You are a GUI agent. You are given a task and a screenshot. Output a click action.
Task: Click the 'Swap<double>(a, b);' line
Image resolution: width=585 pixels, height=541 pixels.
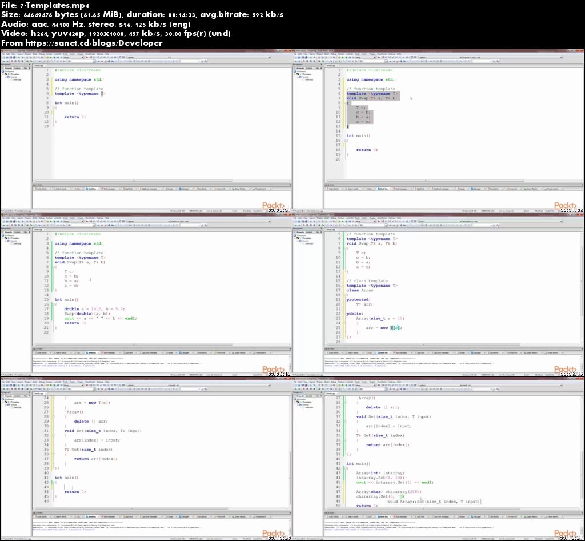[87, 314]
